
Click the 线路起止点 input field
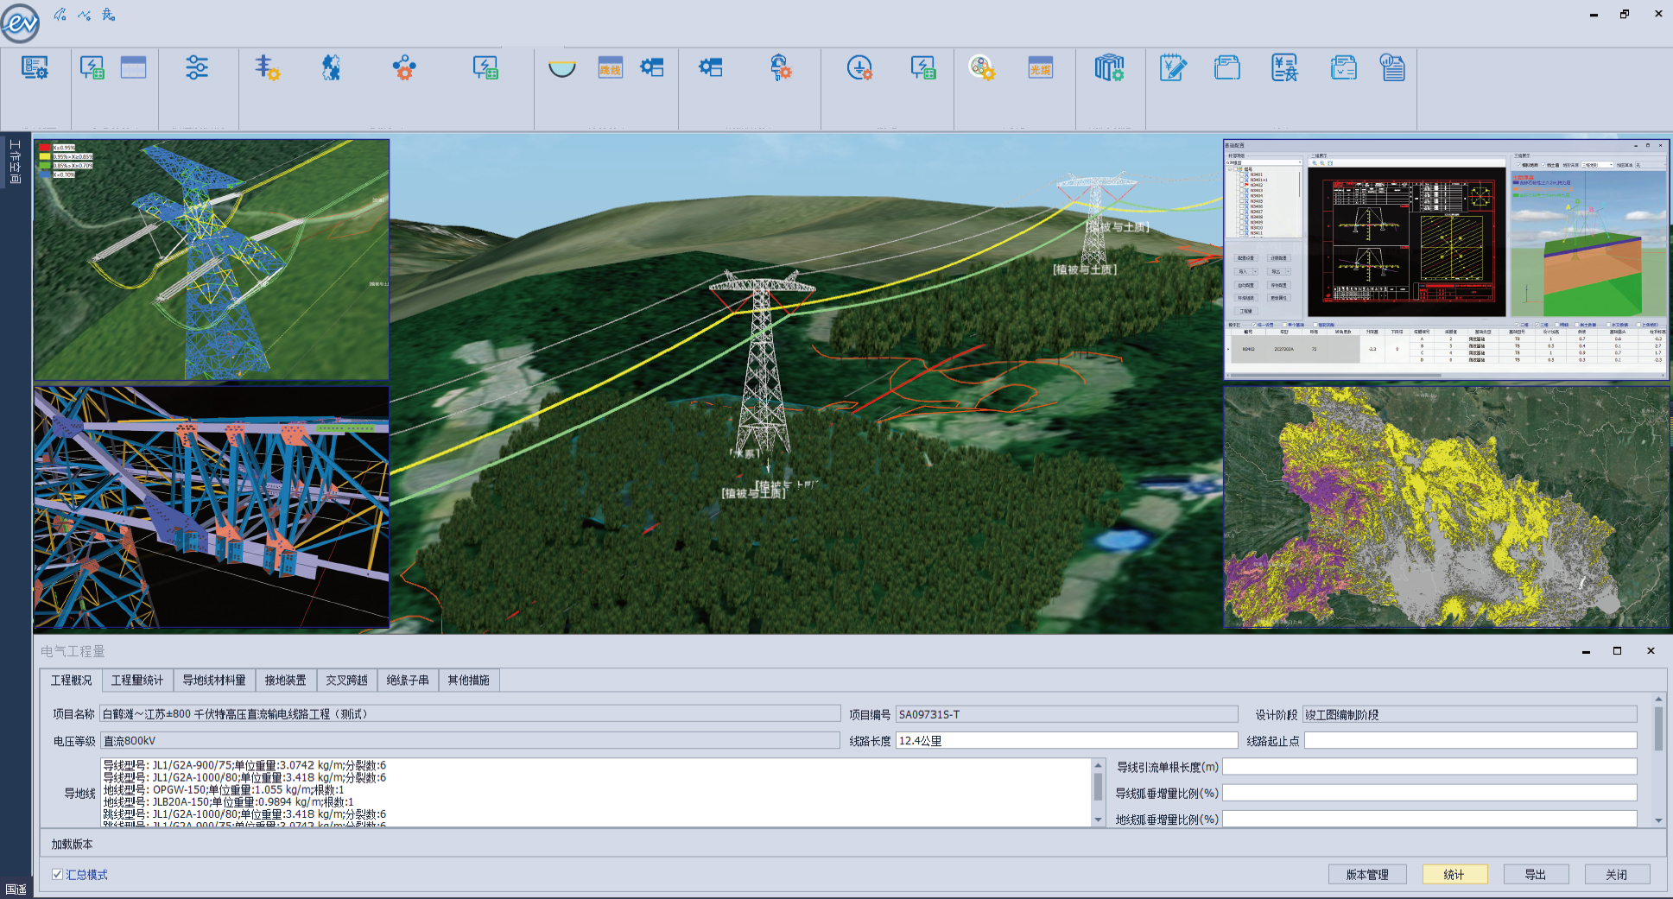click(x=1470, y=740)
